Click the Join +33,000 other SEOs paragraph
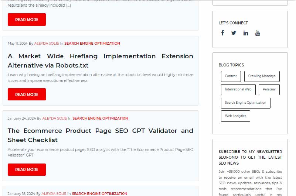 250,183
